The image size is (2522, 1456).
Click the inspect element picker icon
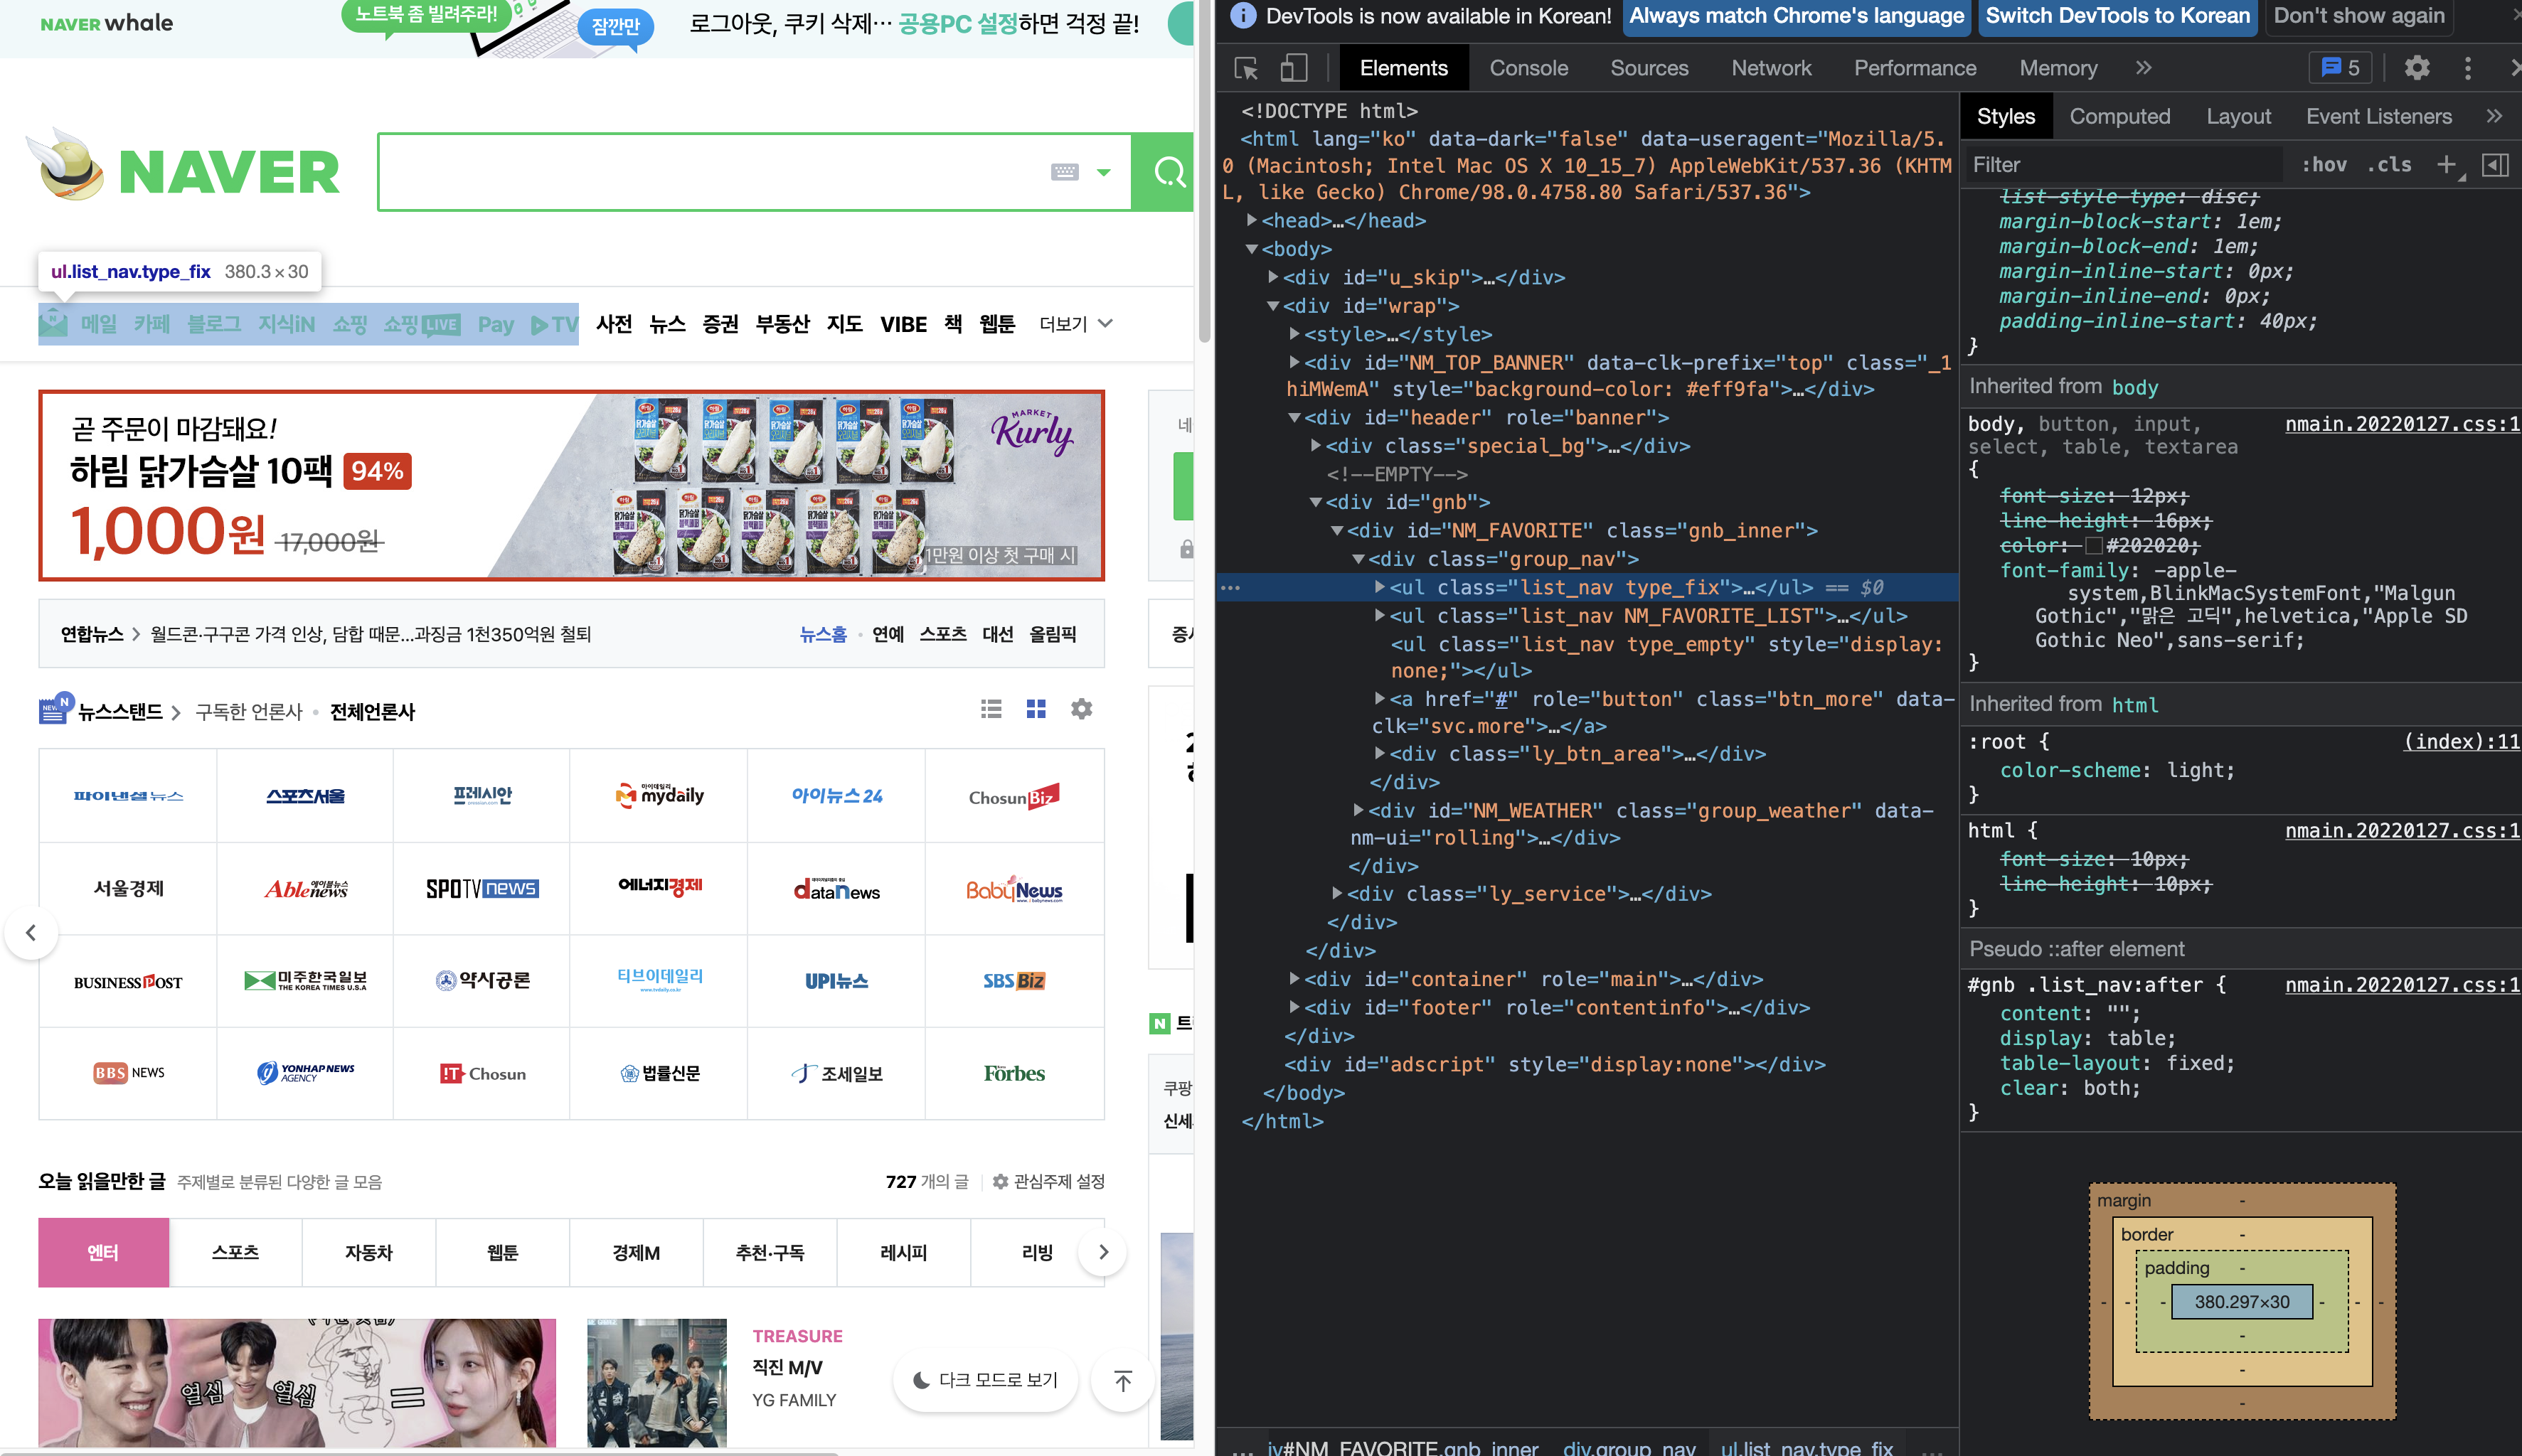(x=1245, y=68)
